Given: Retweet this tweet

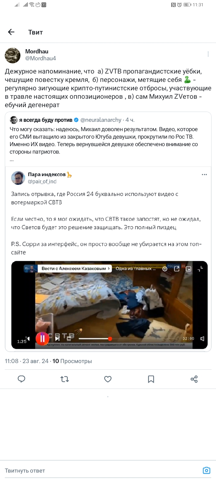Looking at the screenshot, I should point(65,379).
